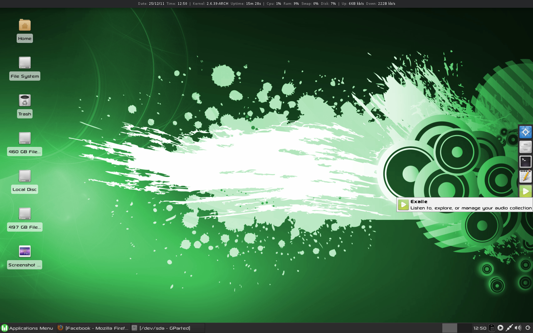Switch to first workspace in pager
The width and height of the screenshot is (533, 333).
(x=449, y=328)
